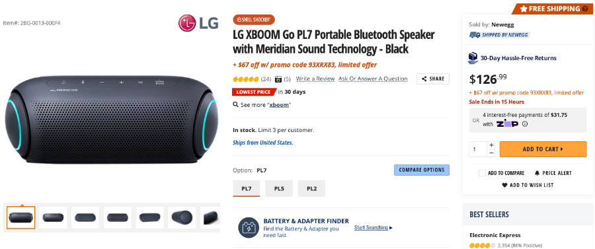The height and width of the screenshot is (249, 595).
Task: Click Battery & Adapter Finder icon
Action: (248, 228)
